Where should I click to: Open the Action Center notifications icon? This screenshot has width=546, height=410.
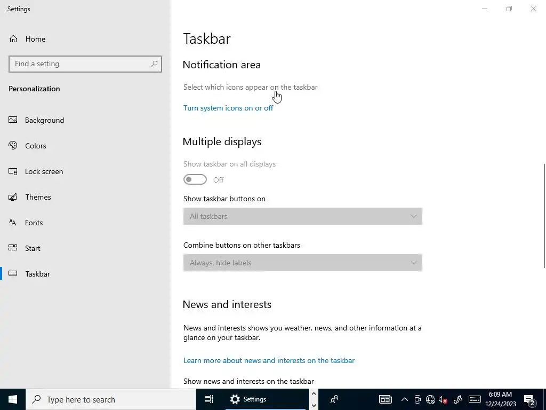pos(529,400)
